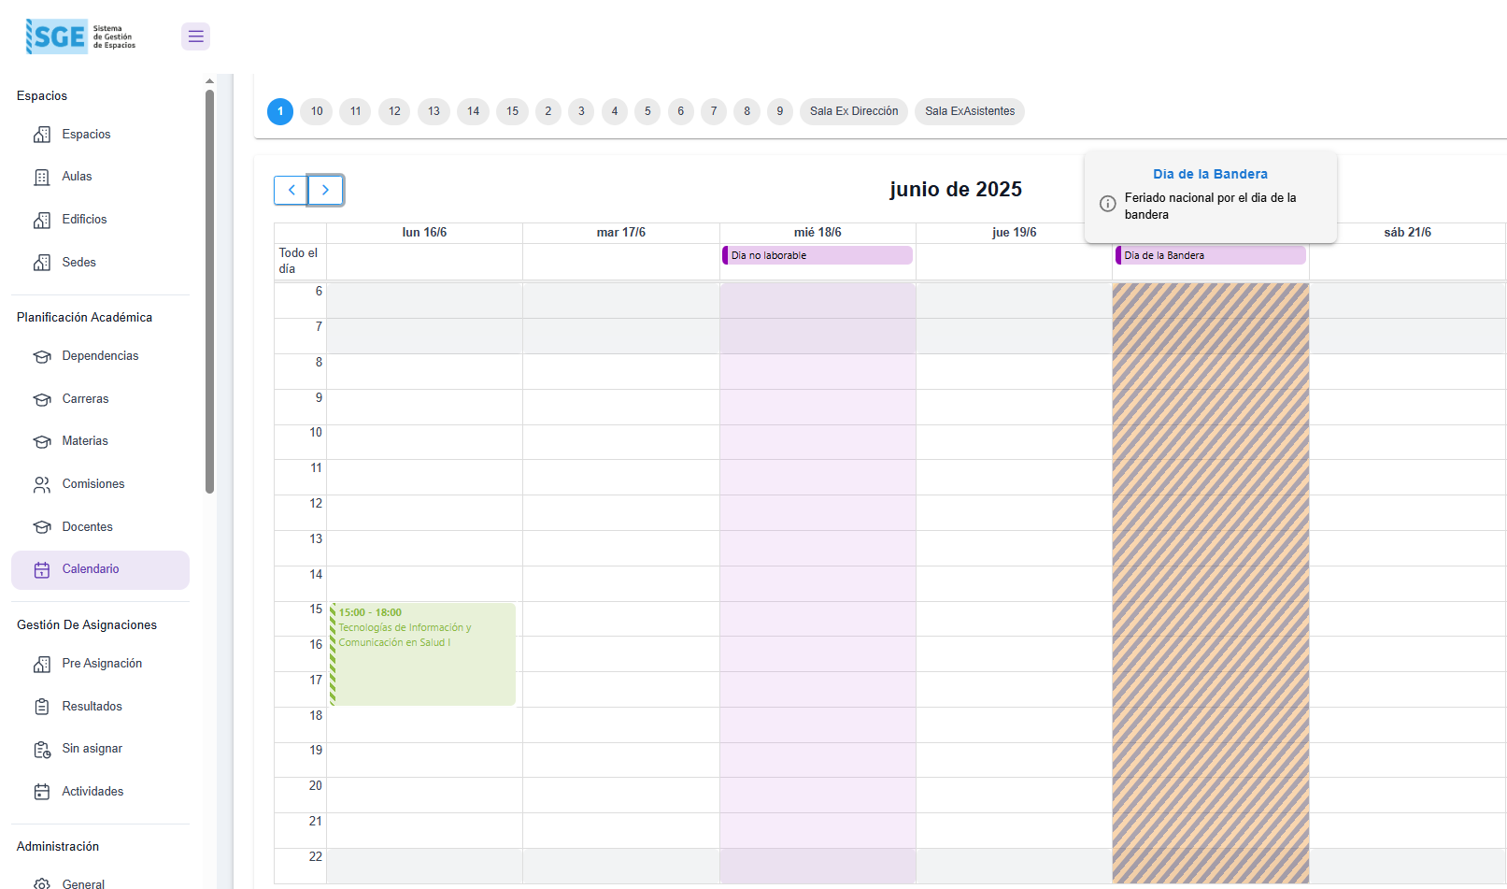Click the Dependencias graduation cap icon
Image resolution: width=1507 pixels, height=889 pixels.
click(42, 356)
